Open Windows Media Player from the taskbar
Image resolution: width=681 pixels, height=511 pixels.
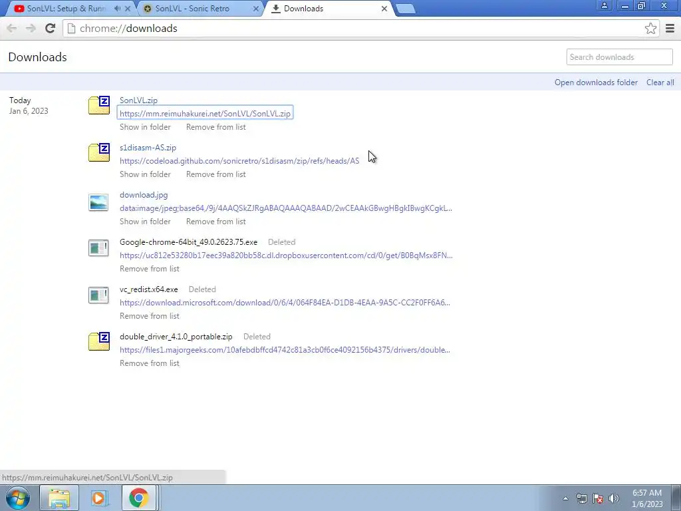[98, 498]
